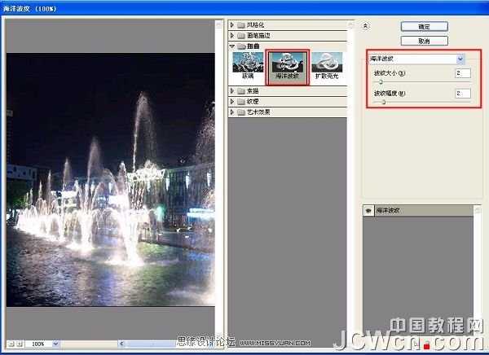Screen dimensions: 489x355
Task: Open the 100% zoom level dropdown
Action: tap(55, 344)
